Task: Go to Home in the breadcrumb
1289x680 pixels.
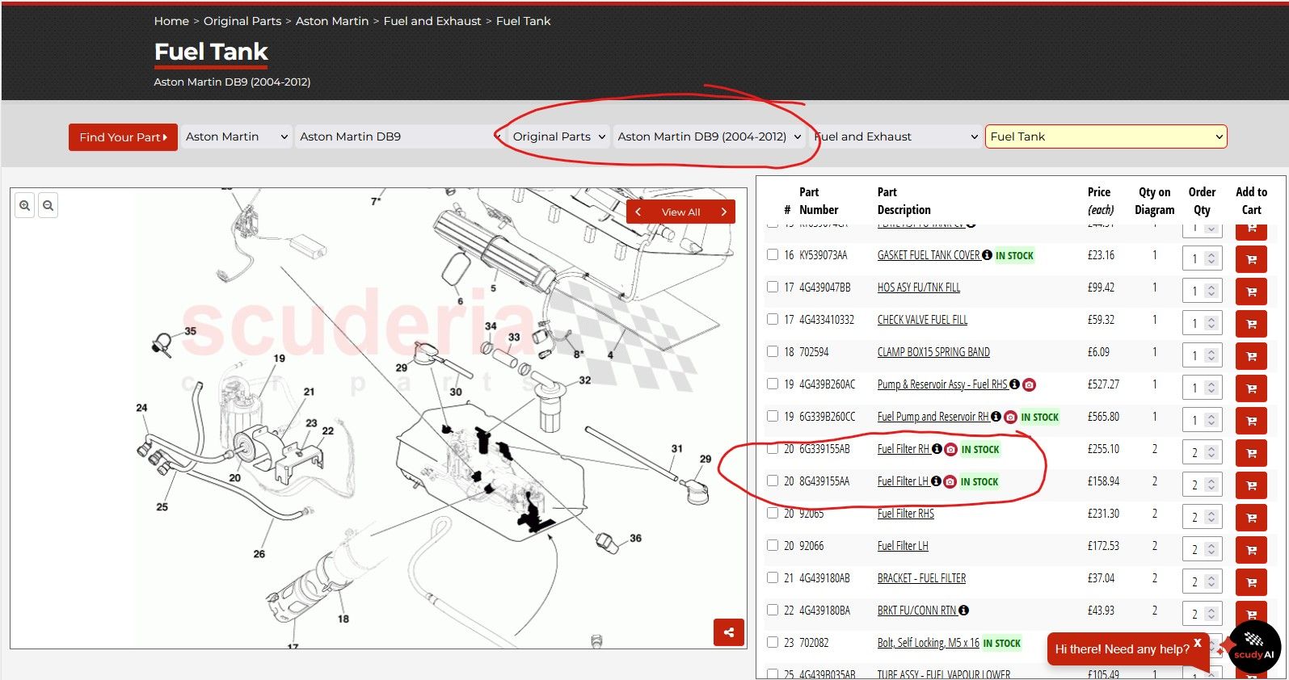Action: tap(171, 21)
